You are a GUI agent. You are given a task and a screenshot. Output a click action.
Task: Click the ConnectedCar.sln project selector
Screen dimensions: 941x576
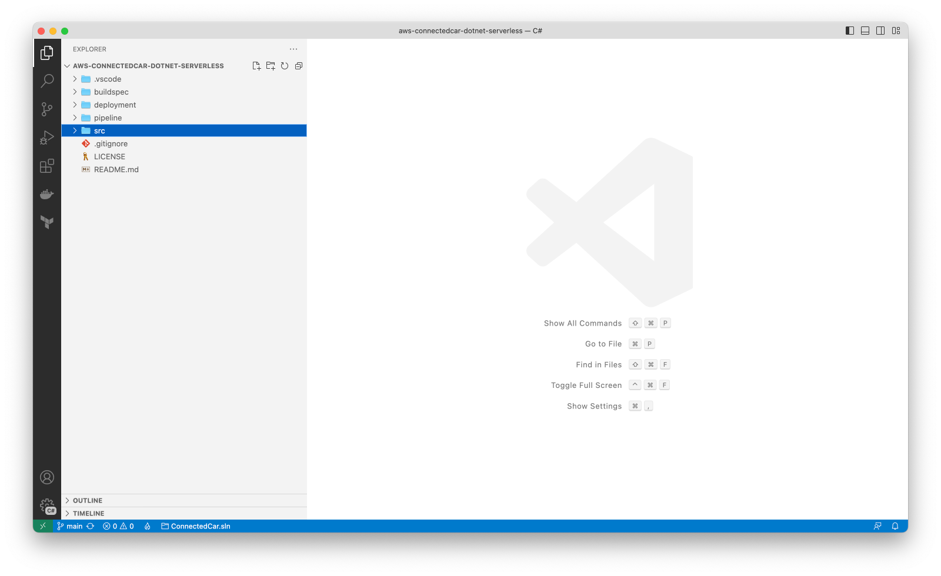coord(196,526)
